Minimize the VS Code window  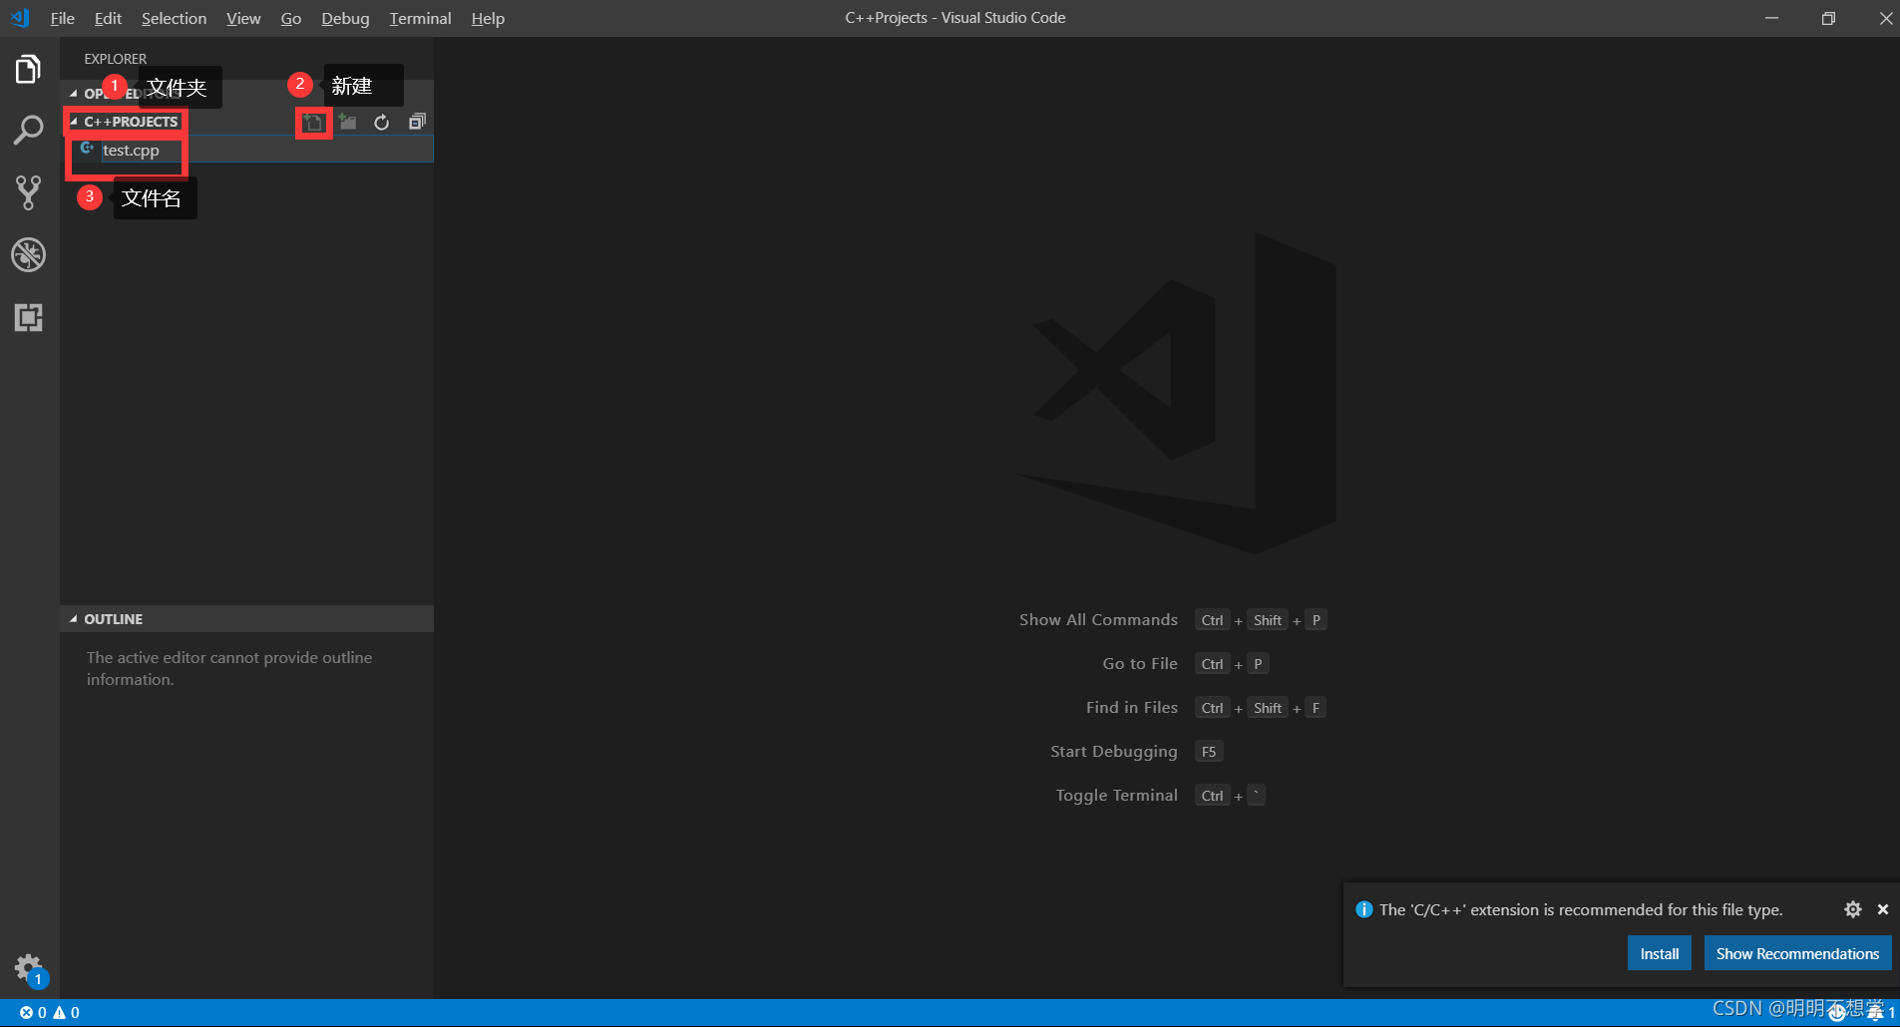(1771, 18)
